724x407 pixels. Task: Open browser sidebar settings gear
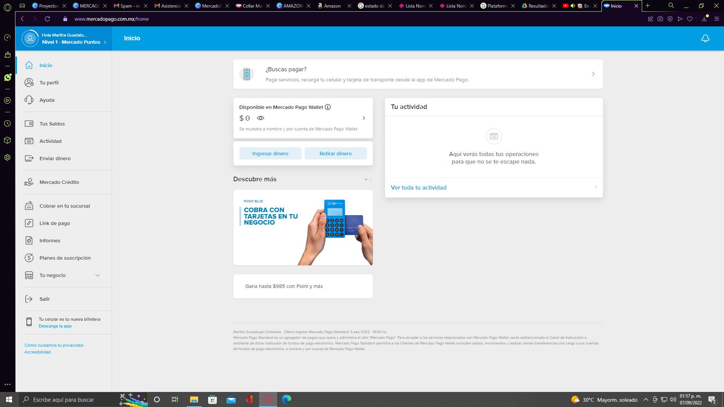coord(8,158)
